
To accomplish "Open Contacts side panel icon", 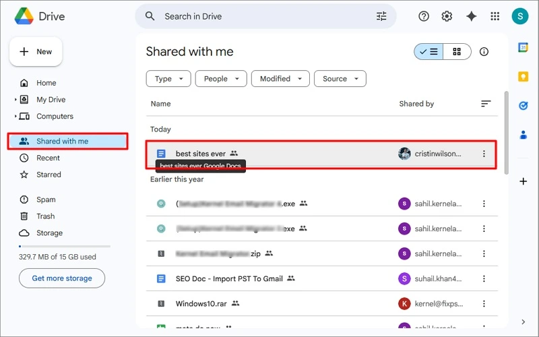I will click(x=523, y=135).
